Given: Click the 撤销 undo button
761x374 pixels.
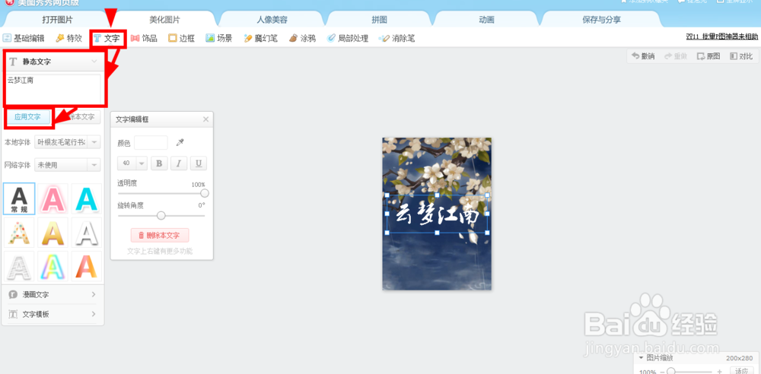Looking at the screenshot, I should click(x=643, y=56).
